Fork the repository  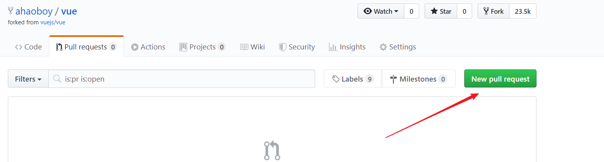tap(493, 11)
